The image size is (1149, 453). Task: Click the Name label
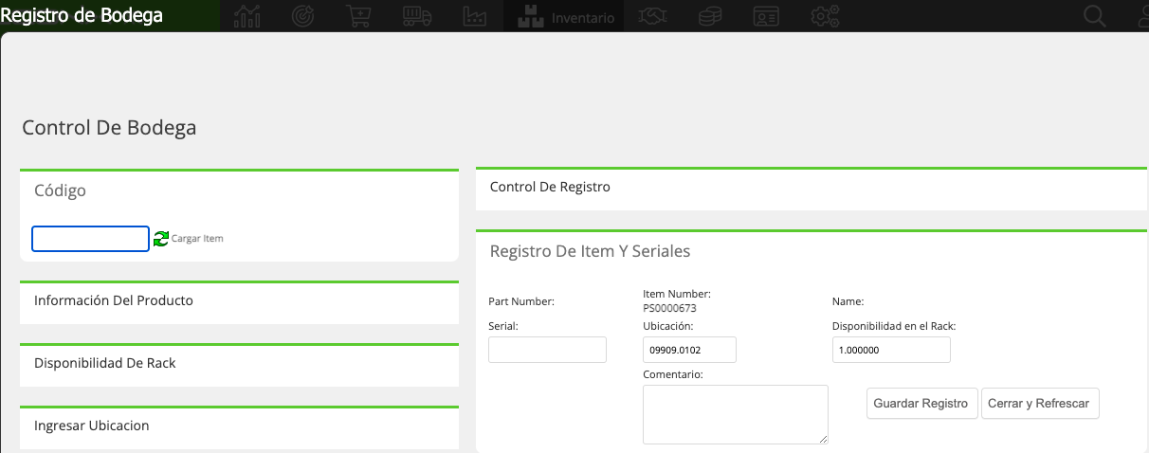pyautogui.click(x=848, y=301)
